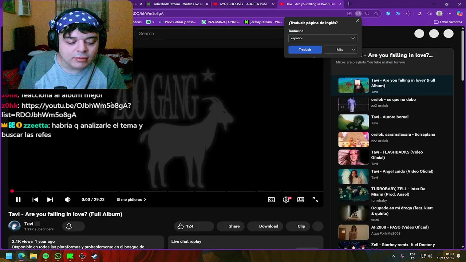Open the 7TV extension icon

[x=398, y=13]
